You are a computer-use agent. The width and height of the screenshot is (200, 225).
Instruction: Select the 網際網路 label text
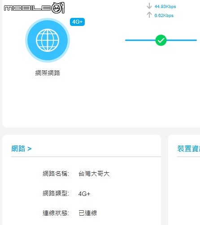48,73
